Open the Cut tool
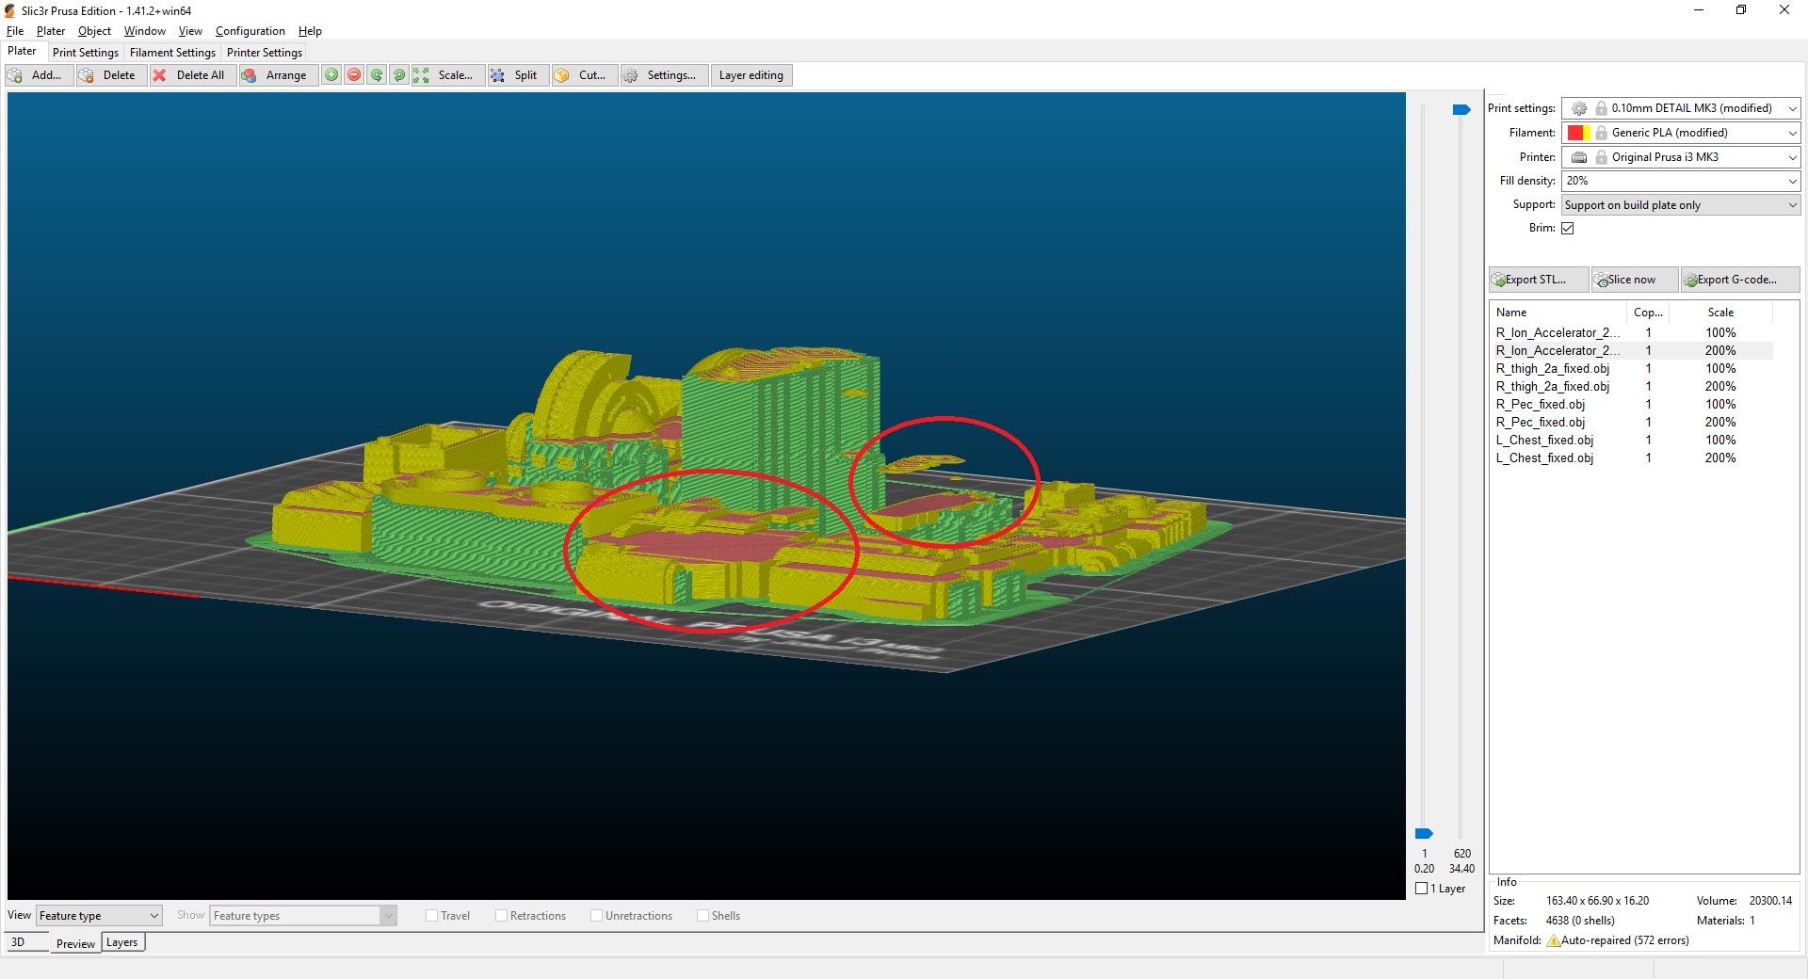 pos(584,75)
